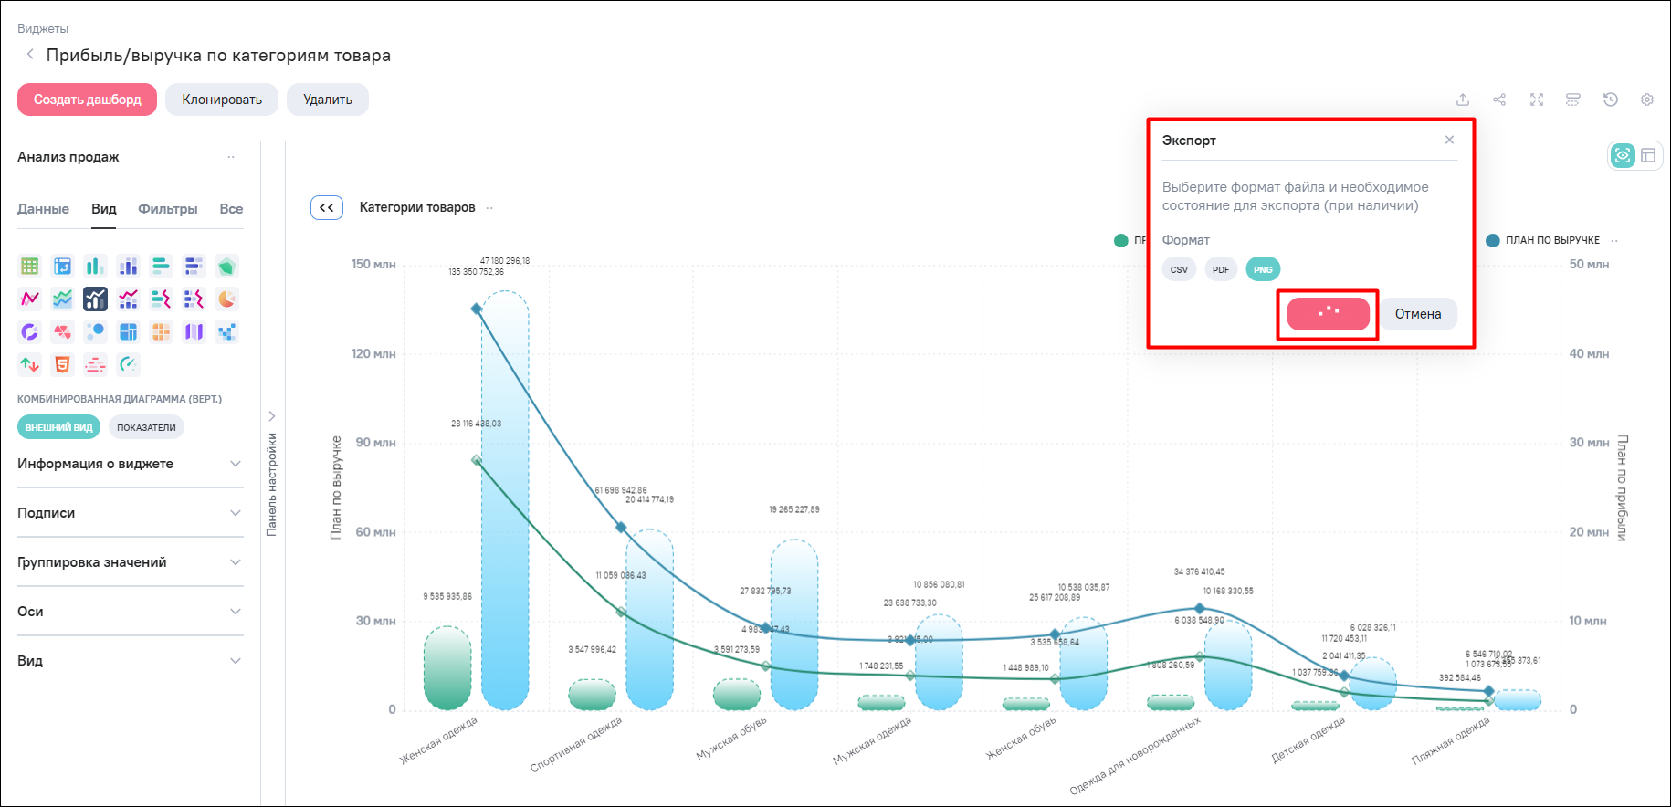Select the HTML5 widget icon
Screen dimensions: 1671x807
point(62,364)
